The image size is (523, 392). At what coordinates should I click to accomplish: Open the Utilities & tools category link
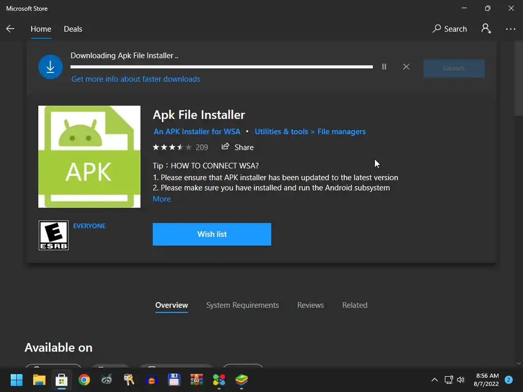[x=281, y=132]
